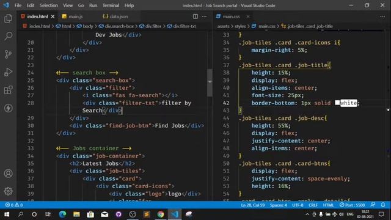The image size is (391, 220).
Task: Change end of line sequence CRLF
Action: (x=313, y=205)
